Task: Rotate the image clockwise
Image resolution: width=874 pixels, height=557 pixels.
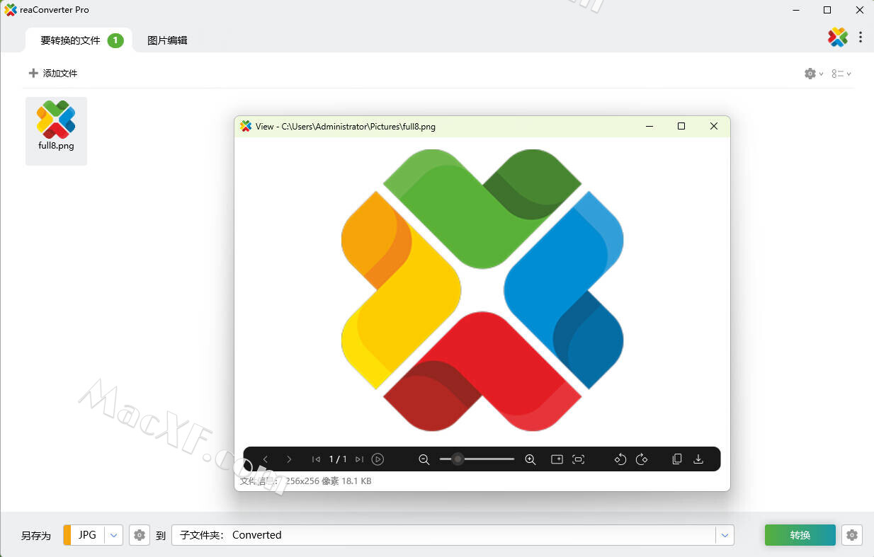Action: click(642, 459)
